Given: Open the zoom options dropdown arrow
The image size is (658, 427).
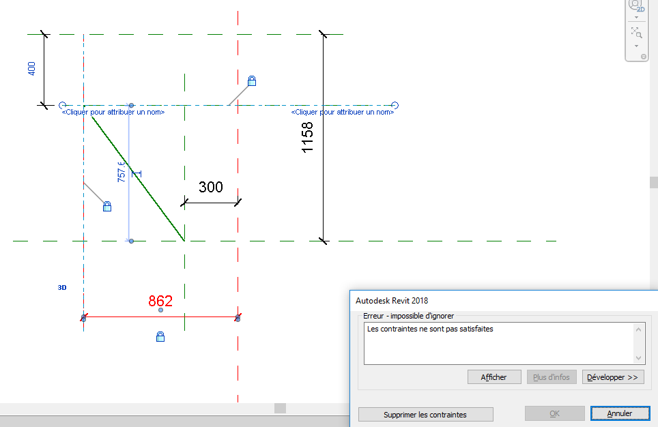Looking at the screenshot, I should 636,46.
